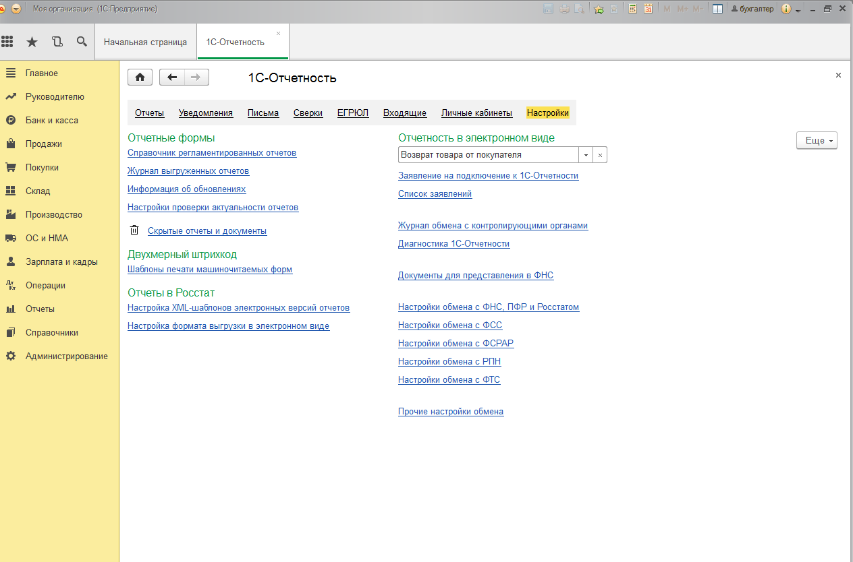This screenshot has width=853, height=562.
Task: Clear the Возврат товара от покупателя field
Action: 601,155
